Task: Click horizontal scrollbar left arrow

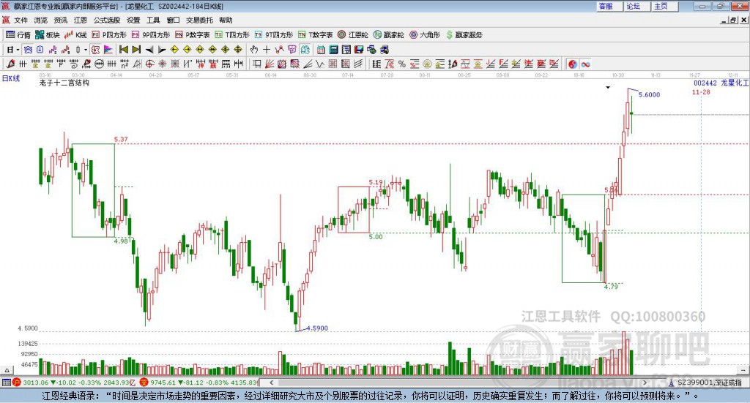Action: point(271,383)
